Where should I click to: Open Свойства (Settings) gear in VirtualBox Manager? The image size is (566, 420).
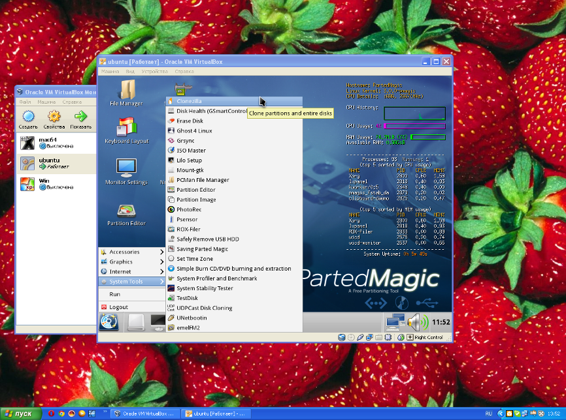[54, 119]
